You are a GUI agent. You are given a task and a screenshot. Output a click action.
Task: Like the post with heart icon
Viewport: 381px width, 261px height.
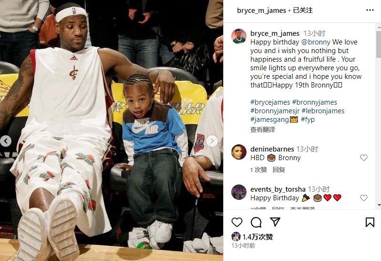(237, 222)
